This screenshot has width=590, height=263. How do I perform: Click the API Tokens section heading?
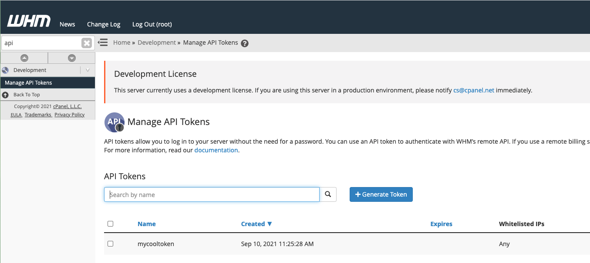click(x=125, y=176)
